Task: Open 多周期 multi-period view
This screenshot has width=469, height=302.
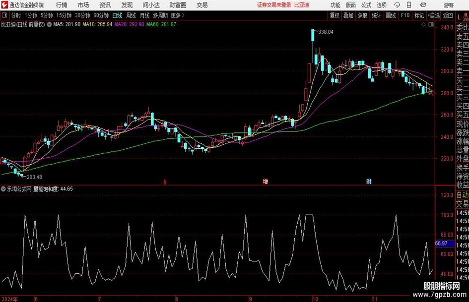Action: pyautogui.click(x=160, y=15)
